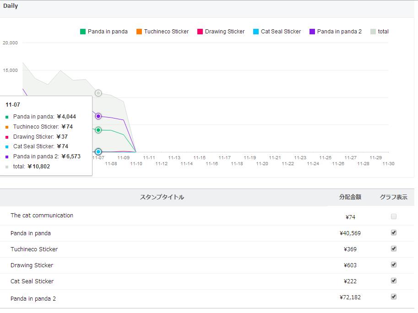Select The cat communication row title
Image resolution: width=418 pixels, height=313 pixels.
coord(42,215)
